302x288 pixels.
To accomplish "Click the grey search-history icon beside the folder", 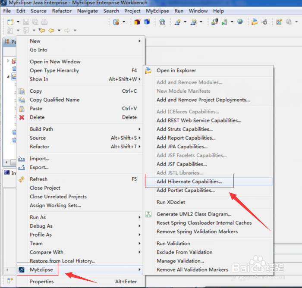I will (x=264, y=22).
